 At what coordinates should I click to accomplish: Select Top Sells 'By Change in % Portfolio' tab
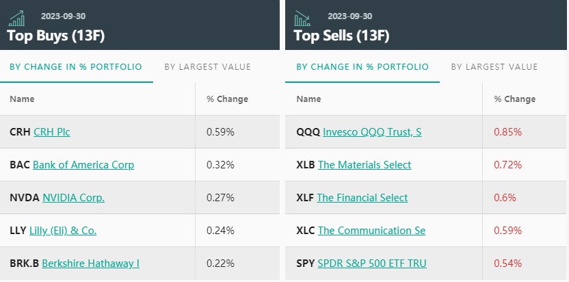click(362, 67)
